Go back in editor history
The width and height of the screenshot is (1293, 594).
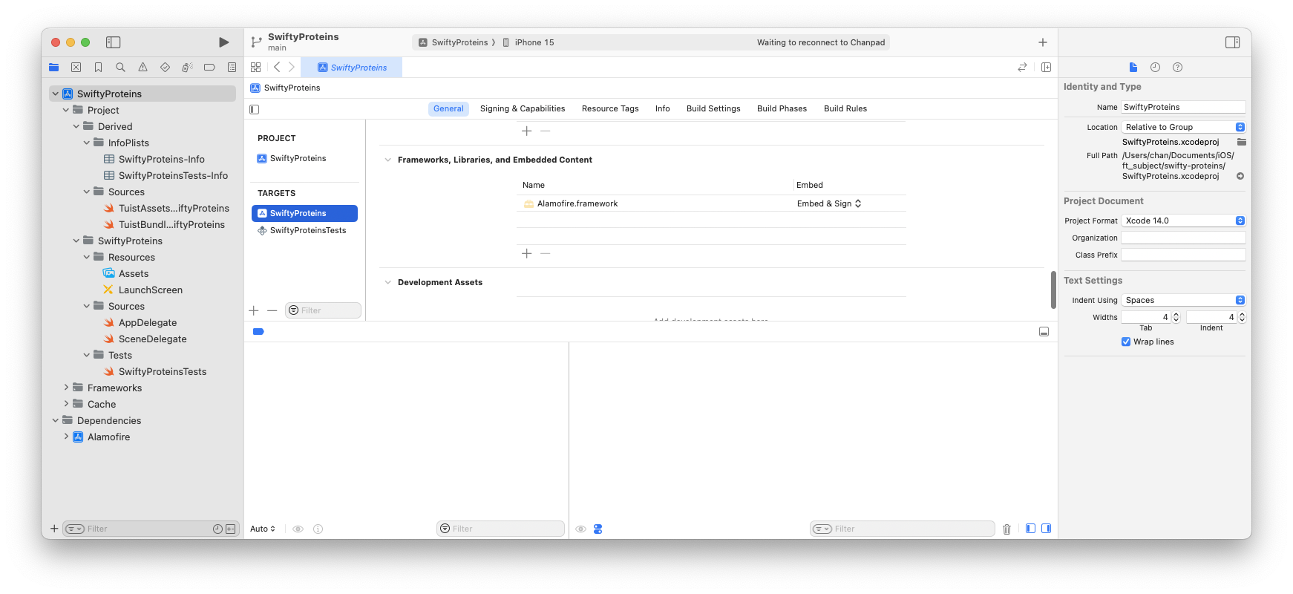pyautogui.click(x=277, y=67)
